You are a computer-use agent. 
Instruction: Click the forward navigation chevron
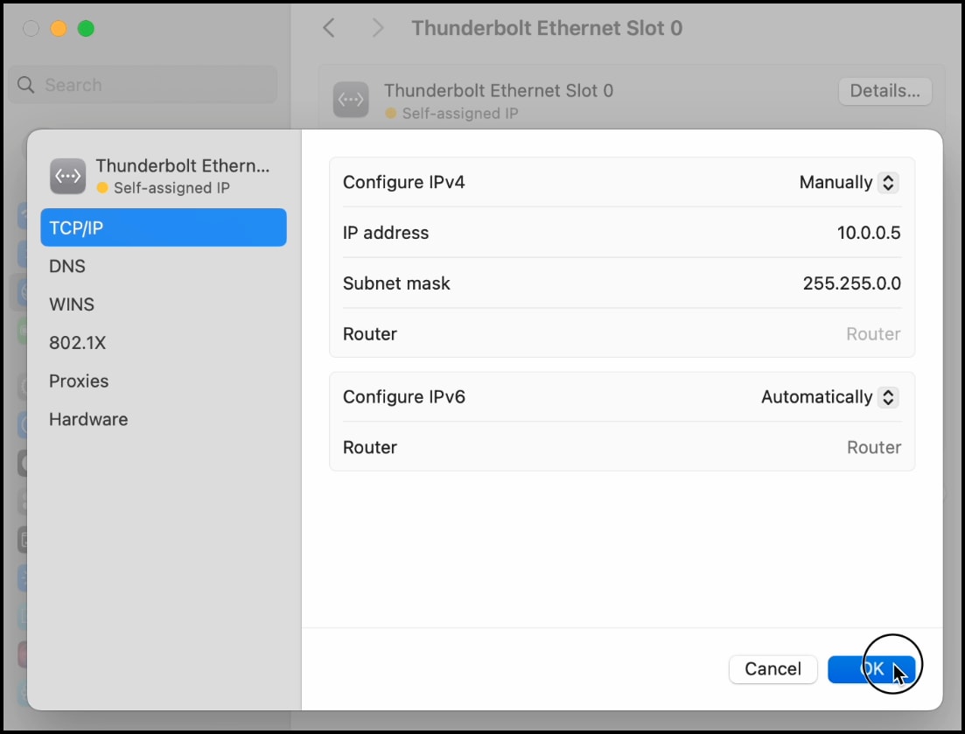click(378, 28)
